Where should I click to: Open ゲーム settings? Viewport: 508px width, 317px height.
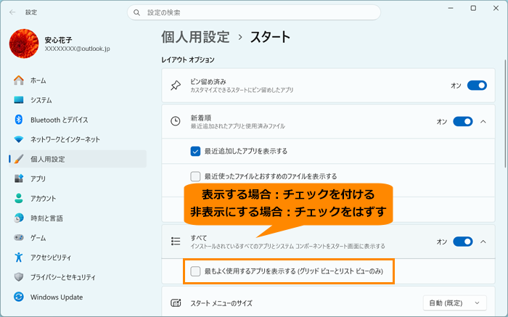click(78, 238)
